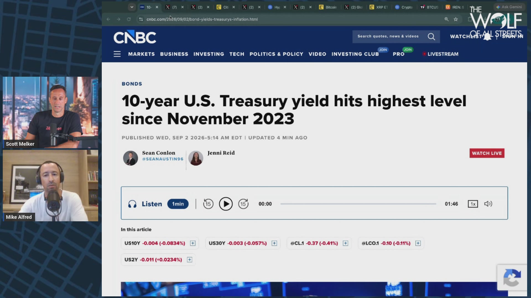Open the BUSINESS menu
The width and height of the screenshot is (531, 298).
click(x=174, y=54)
